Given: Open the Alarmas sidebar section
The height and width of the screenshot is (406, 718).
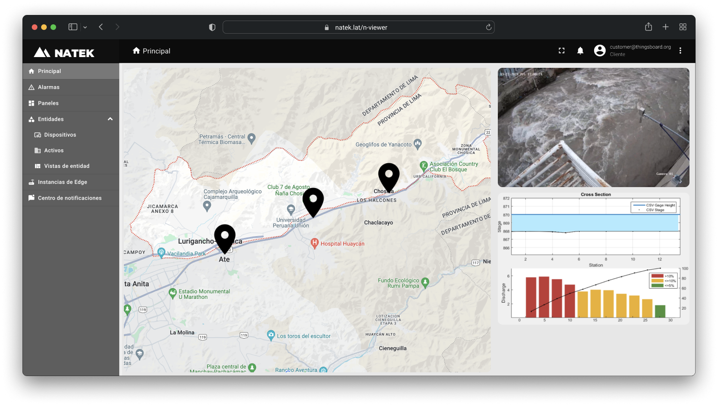Looking at the screenshot, I should [x=71, y=87].
